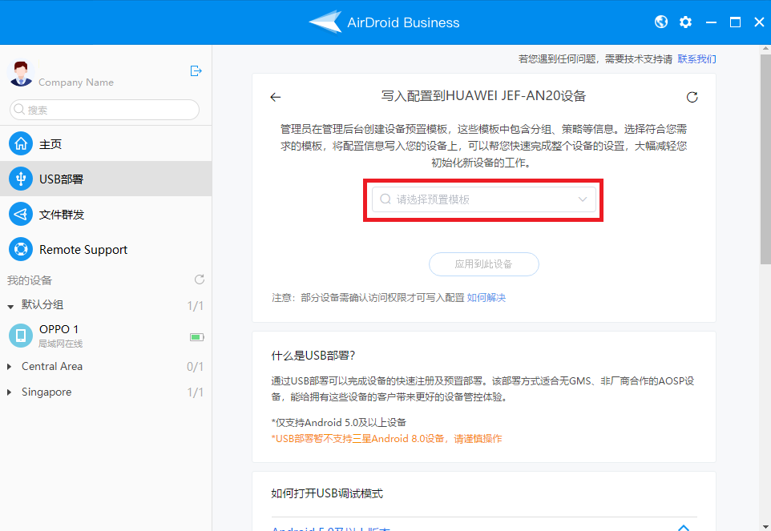Viewport: 771px width, 531px height.
Task: Open the 如何解决 link
Action: (x=486, y=298)
